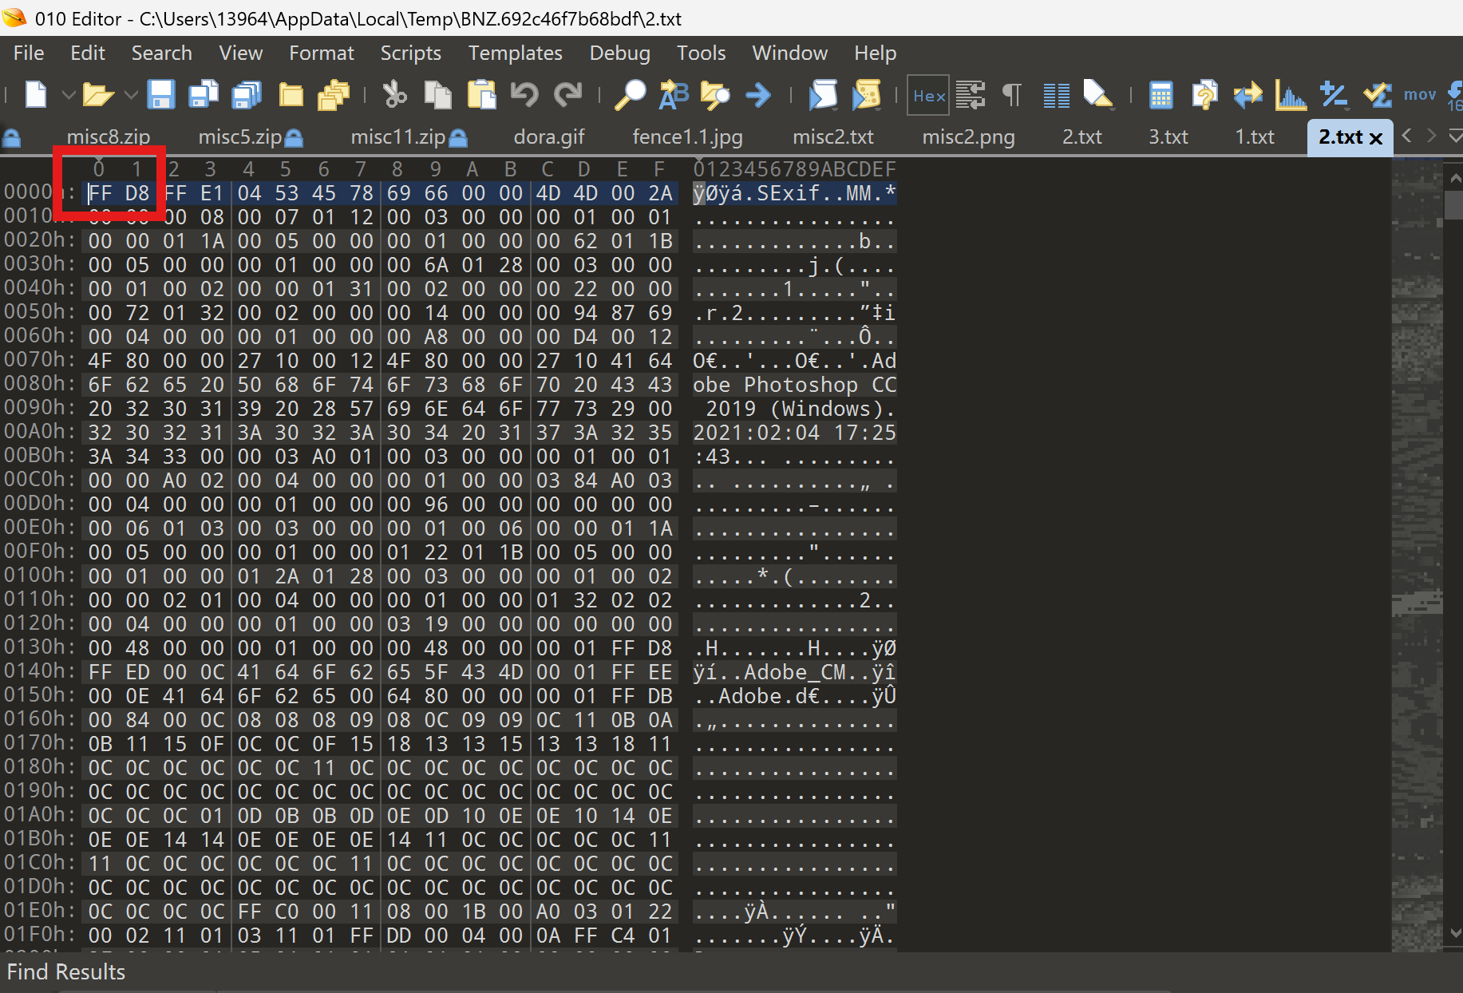Open the Calculator tool
This screenshot has height=993, width=1463.
[1161, 95]
